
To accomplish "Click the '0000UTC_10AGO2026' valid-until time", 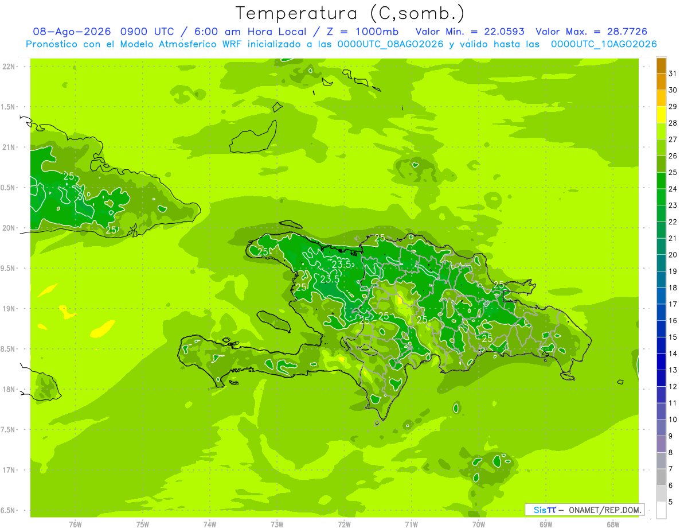I will point(604,44).
